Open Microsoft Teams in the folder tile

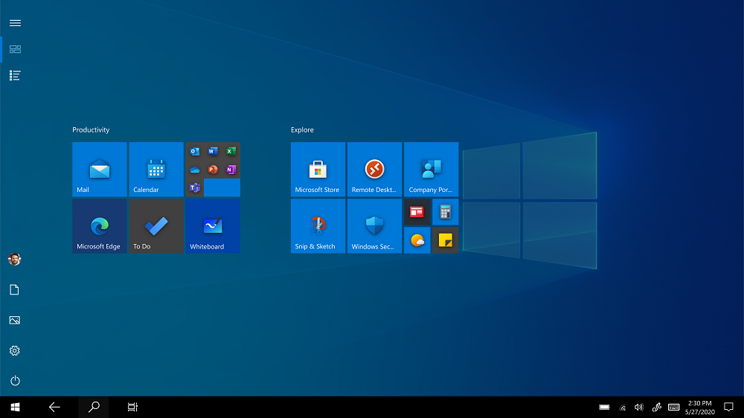pos(194,188)
